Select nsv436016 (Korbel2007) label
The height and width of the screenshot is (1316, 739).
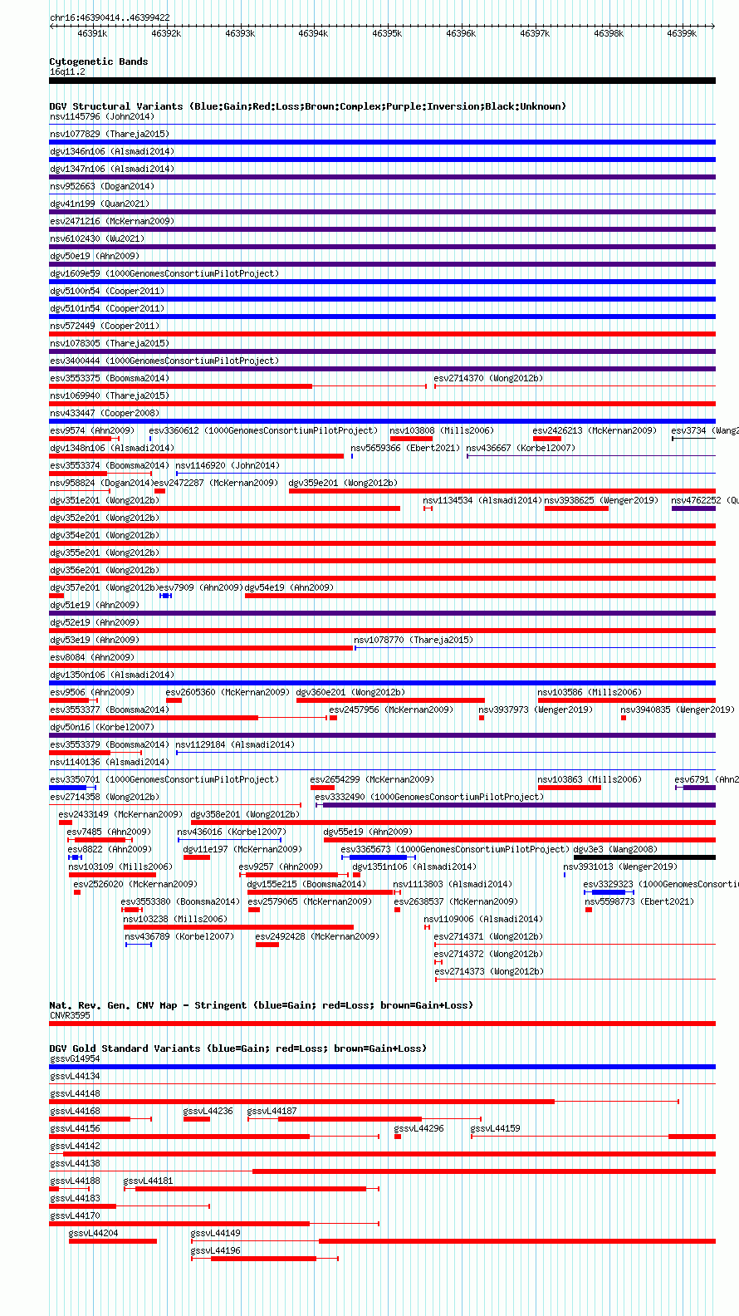[232, 832]
